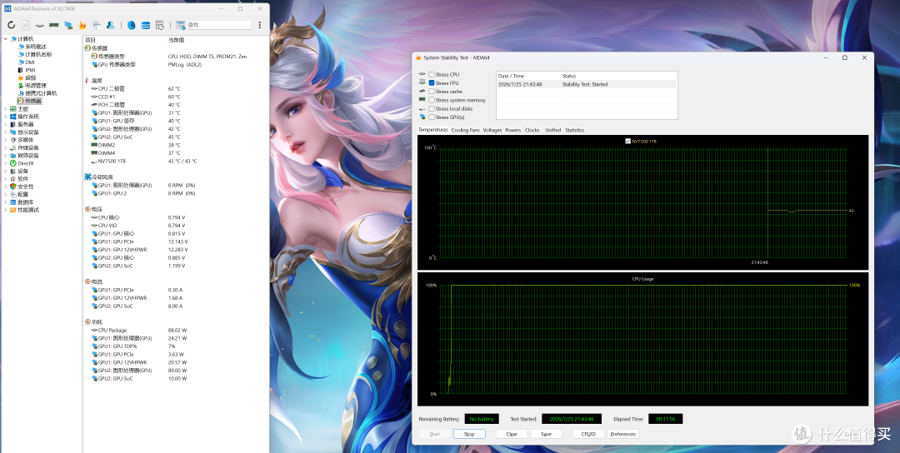Click the report-with-clock toolbar icon
Screen dimensions: 900x453
coord(160,25)
